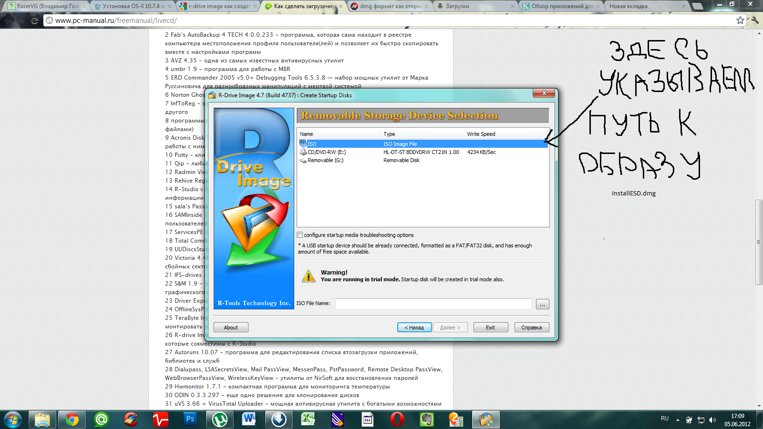Image resolution: width=763 pixels, height=429 pixels.
Task: Click the volume icon in system tray
Action: 712,420
